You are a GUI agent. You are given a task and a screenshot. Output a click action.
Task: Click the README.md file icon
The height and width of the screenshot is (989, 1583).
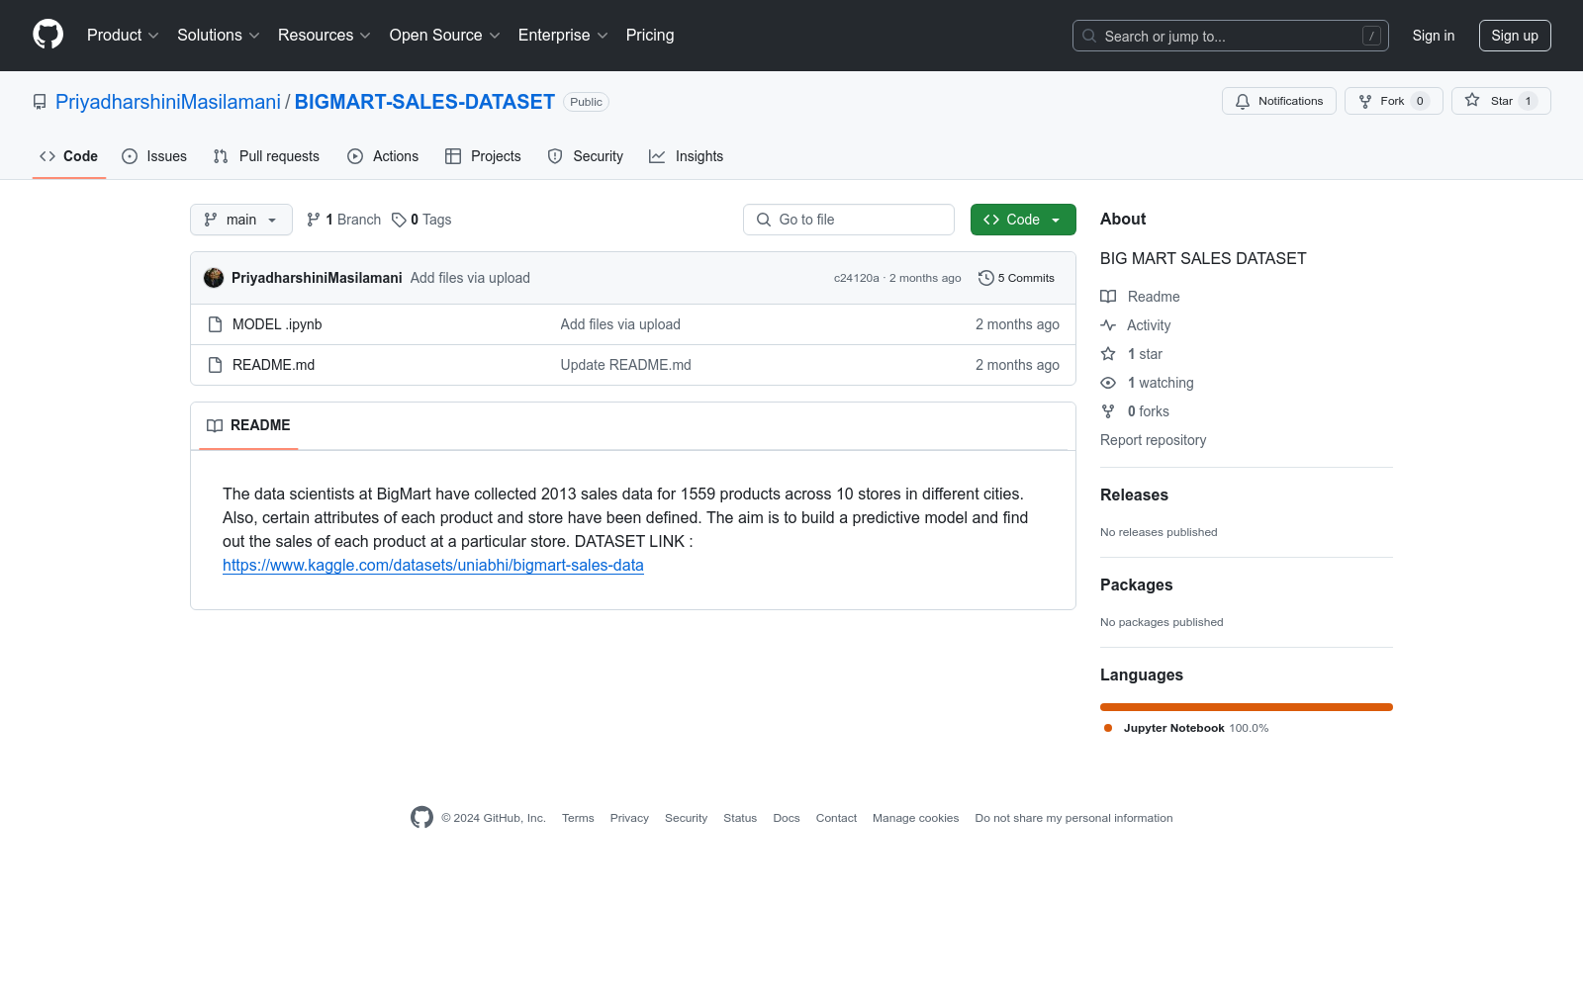[x=215, y=365]
